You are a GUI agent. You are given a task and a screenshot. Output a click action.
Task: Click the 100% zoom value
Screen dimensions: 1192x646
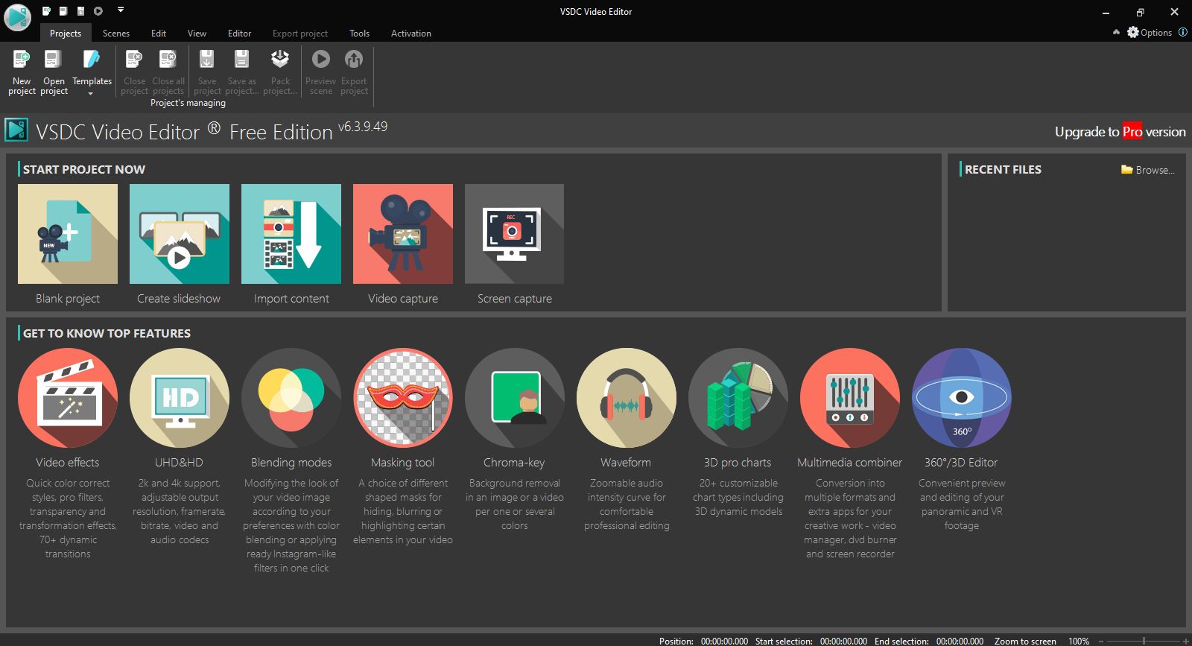(1079, 641)
